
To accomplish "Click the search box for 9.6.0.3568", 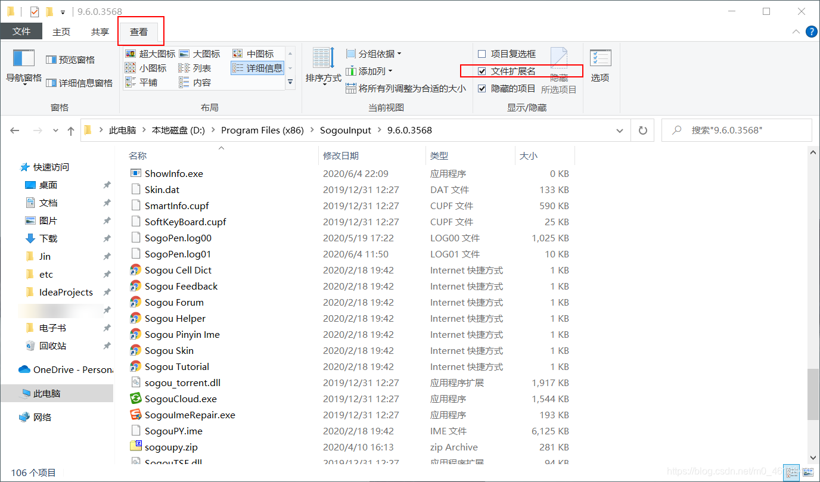I will click(737, 130).
